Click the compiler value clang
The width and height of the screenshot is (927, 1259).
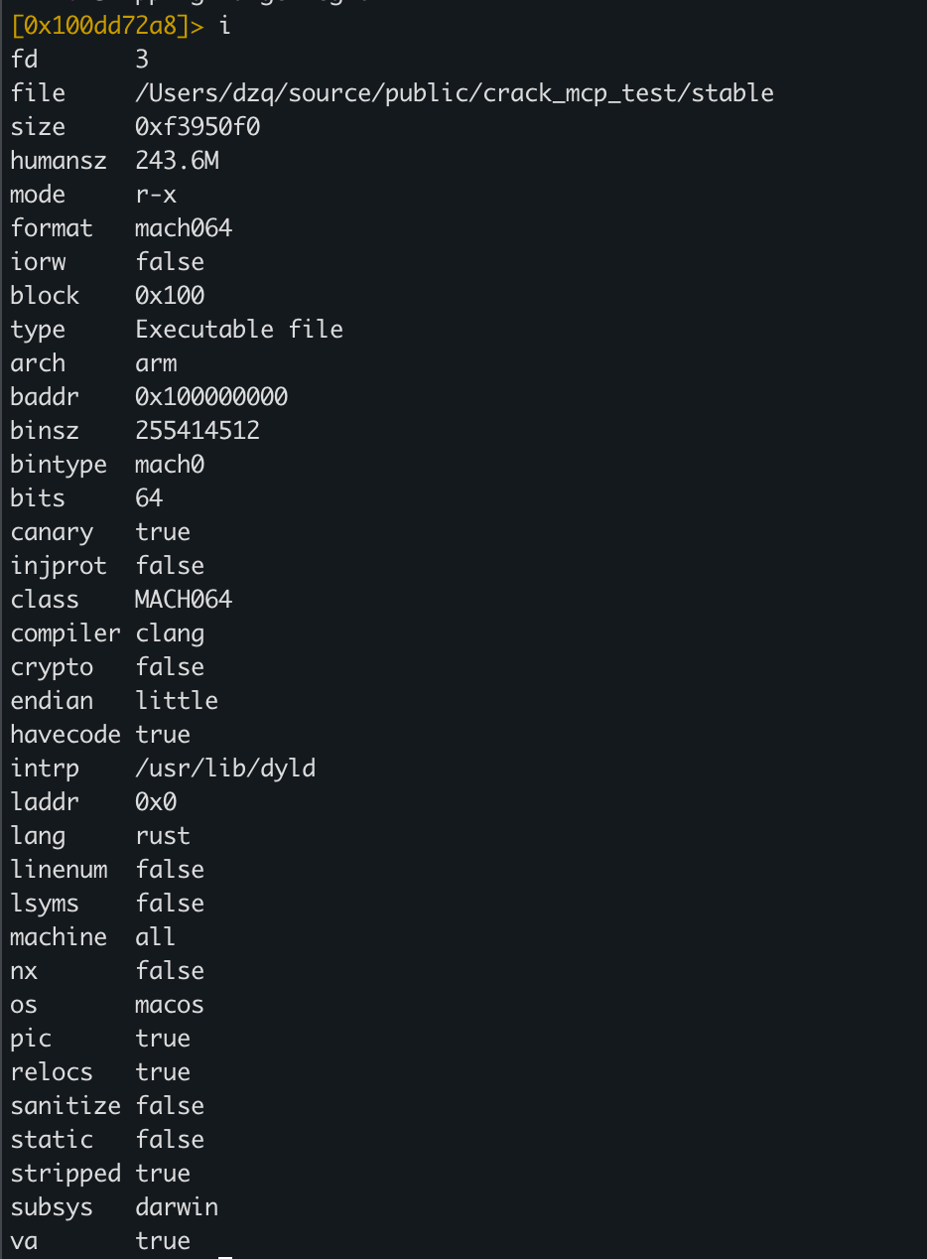point(170,633)
